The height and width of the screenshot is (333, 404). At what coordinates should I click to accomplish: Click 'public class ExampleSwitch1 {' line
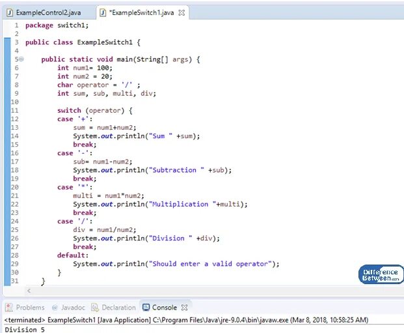click(83, 42)
